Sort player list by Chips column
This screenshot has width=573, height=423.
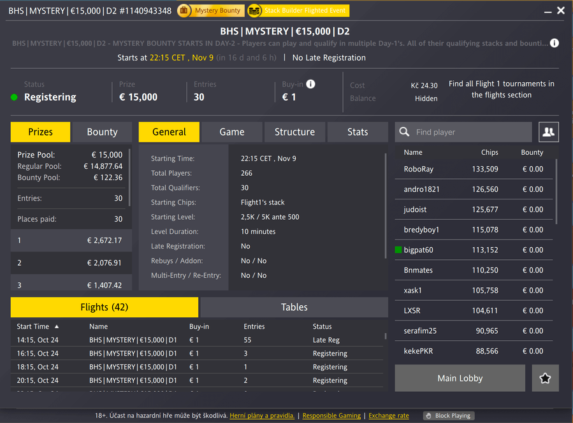click(x=490, y=152)
